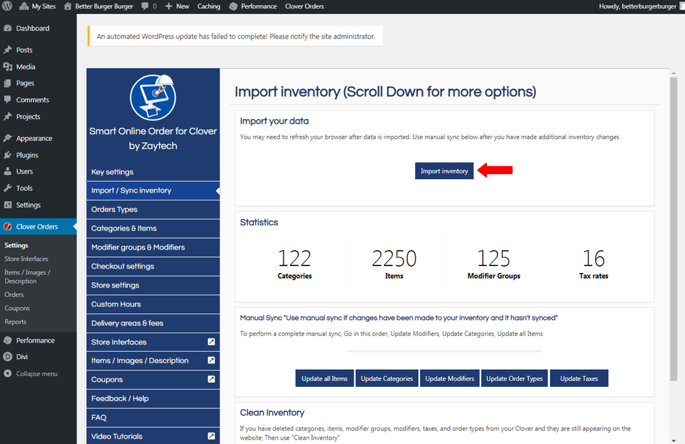Click the sync progress bar under manual sync text
685x444 pixels.
tap(444, 351)
